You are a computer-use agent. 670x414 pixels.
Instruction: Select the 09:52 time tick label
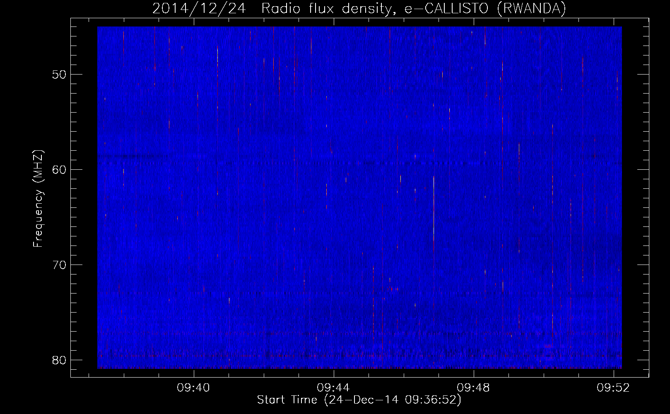point(613,388)
